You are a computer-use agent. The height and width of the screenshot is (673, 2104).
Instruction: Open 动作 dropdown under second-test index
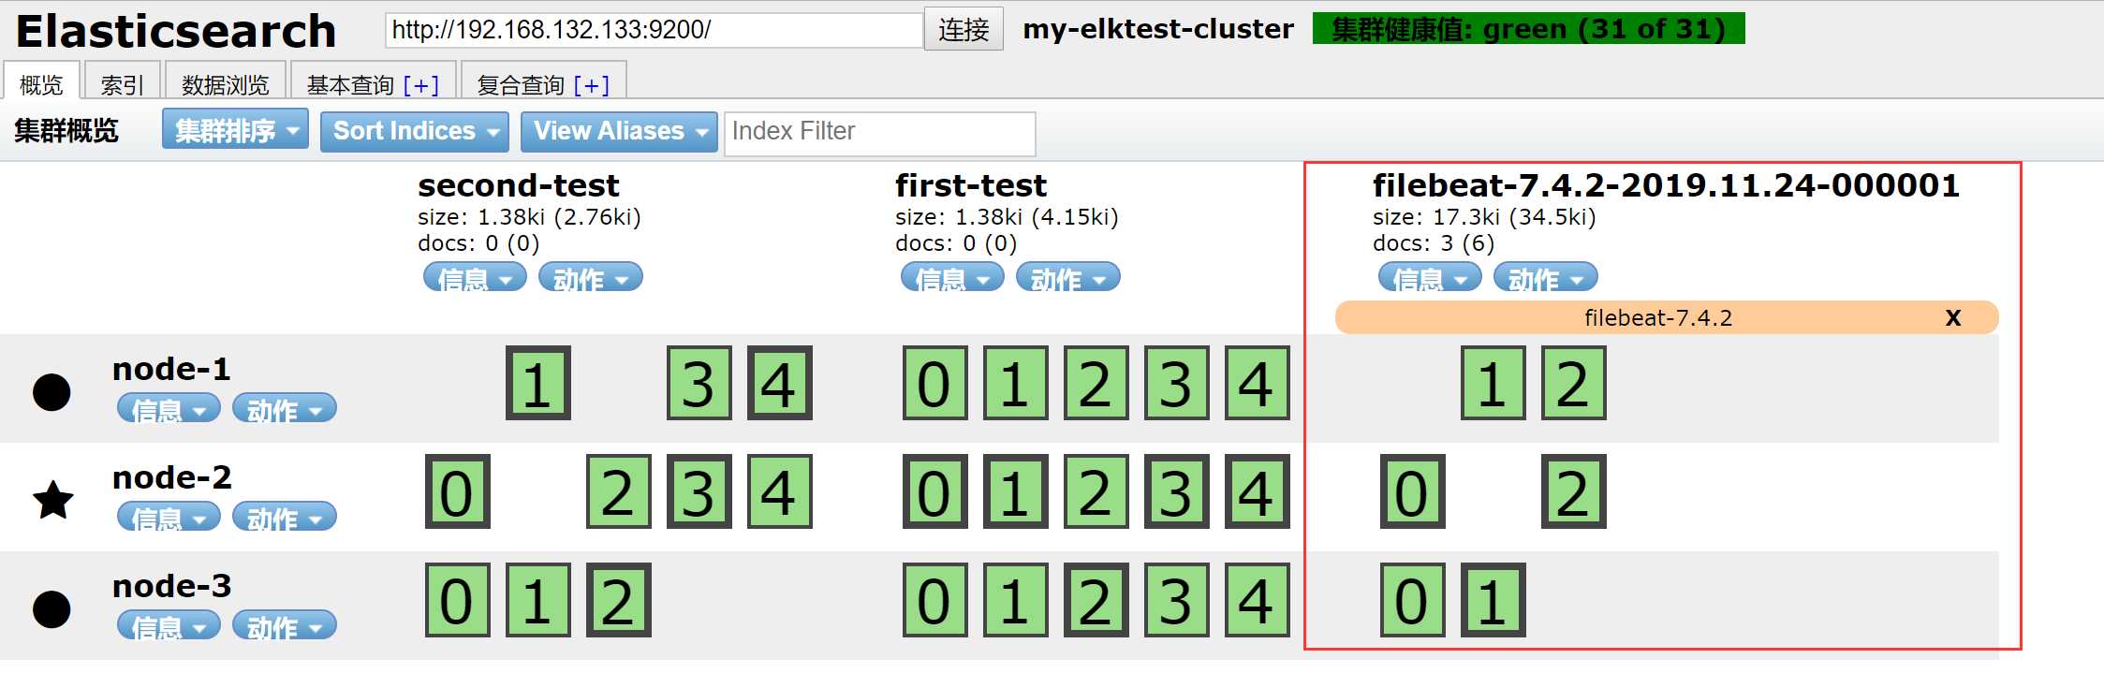pos(591,277)
